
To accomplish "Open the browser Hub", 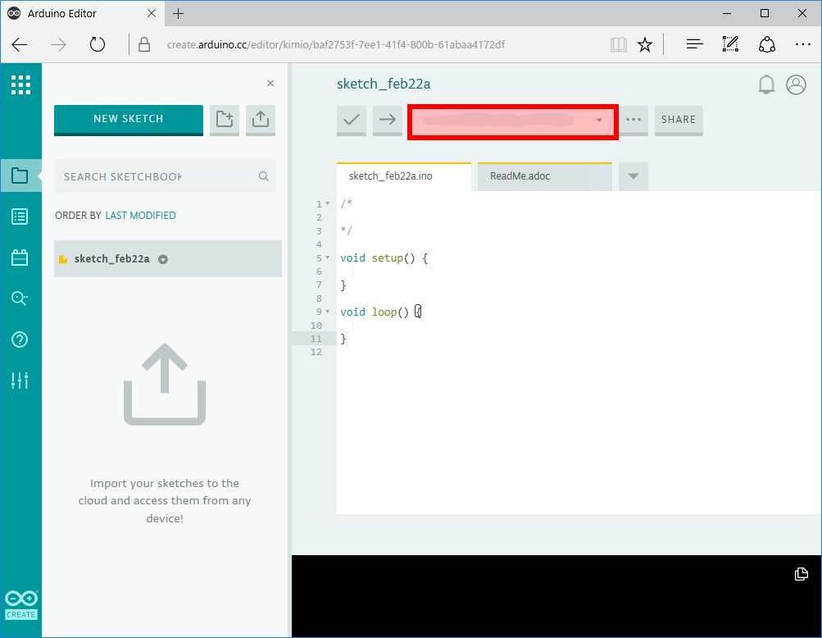I will (695, 44).
